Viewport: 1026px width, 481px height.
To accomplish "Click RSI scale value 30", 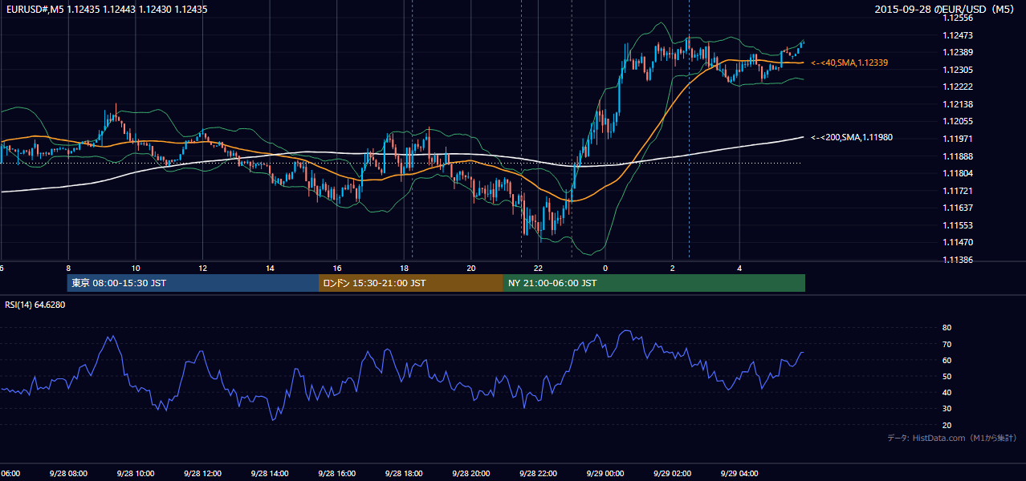I will point(947,409).
